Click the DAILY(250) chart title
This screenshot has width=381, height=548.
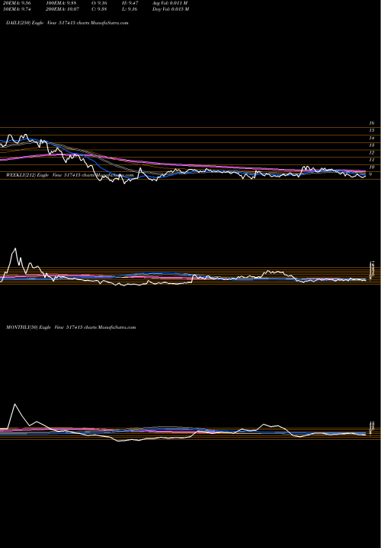[x=67, y=23]
